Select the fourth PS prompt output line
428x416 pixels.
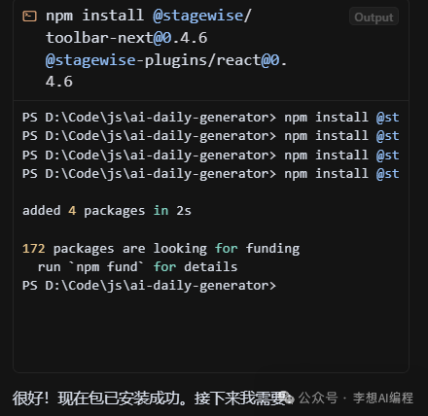(211, 174)
